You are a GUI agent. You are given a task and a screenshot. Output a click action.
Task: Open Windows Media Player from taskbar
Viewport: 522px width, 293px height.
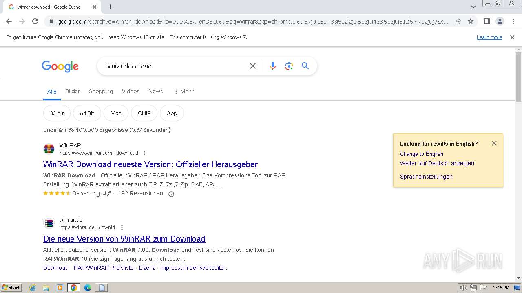[60, 288]
